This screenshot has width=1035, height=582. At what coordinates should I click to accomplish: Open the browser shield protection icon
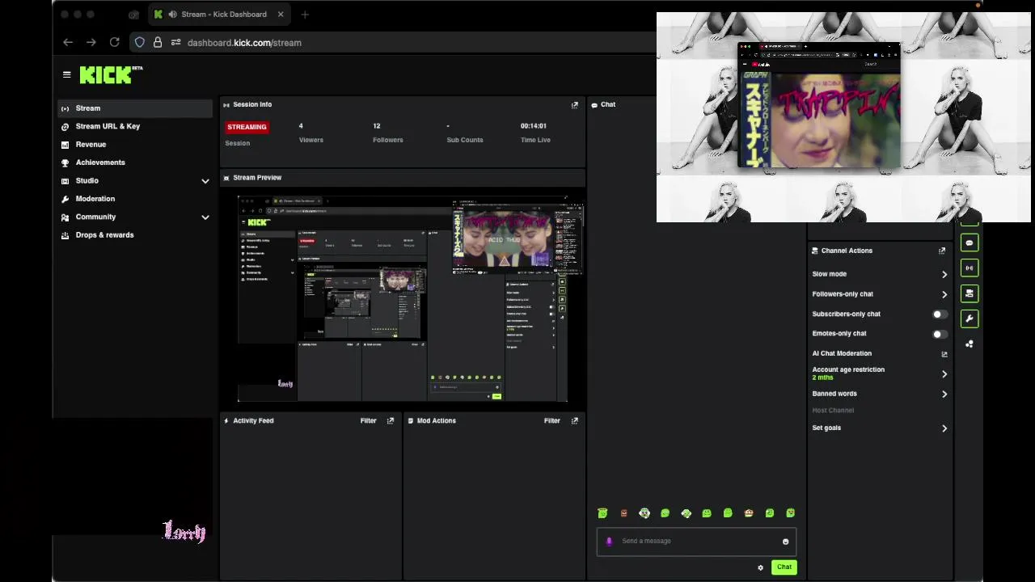tap(140, 42)
